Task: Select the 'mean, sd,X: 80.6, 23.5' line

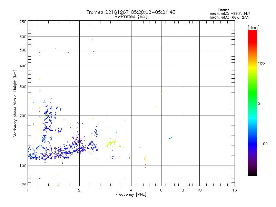Action: [x=229, y=17]
